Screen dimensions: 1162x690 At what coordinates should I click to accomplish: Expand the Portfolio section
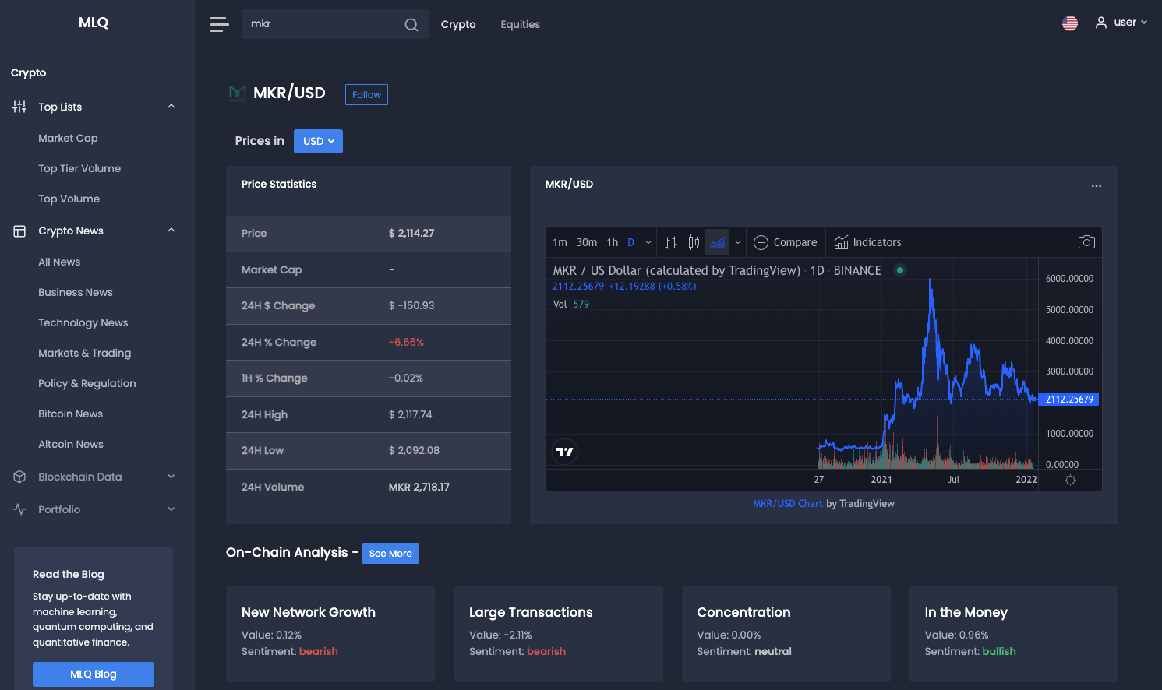point(171,509)
